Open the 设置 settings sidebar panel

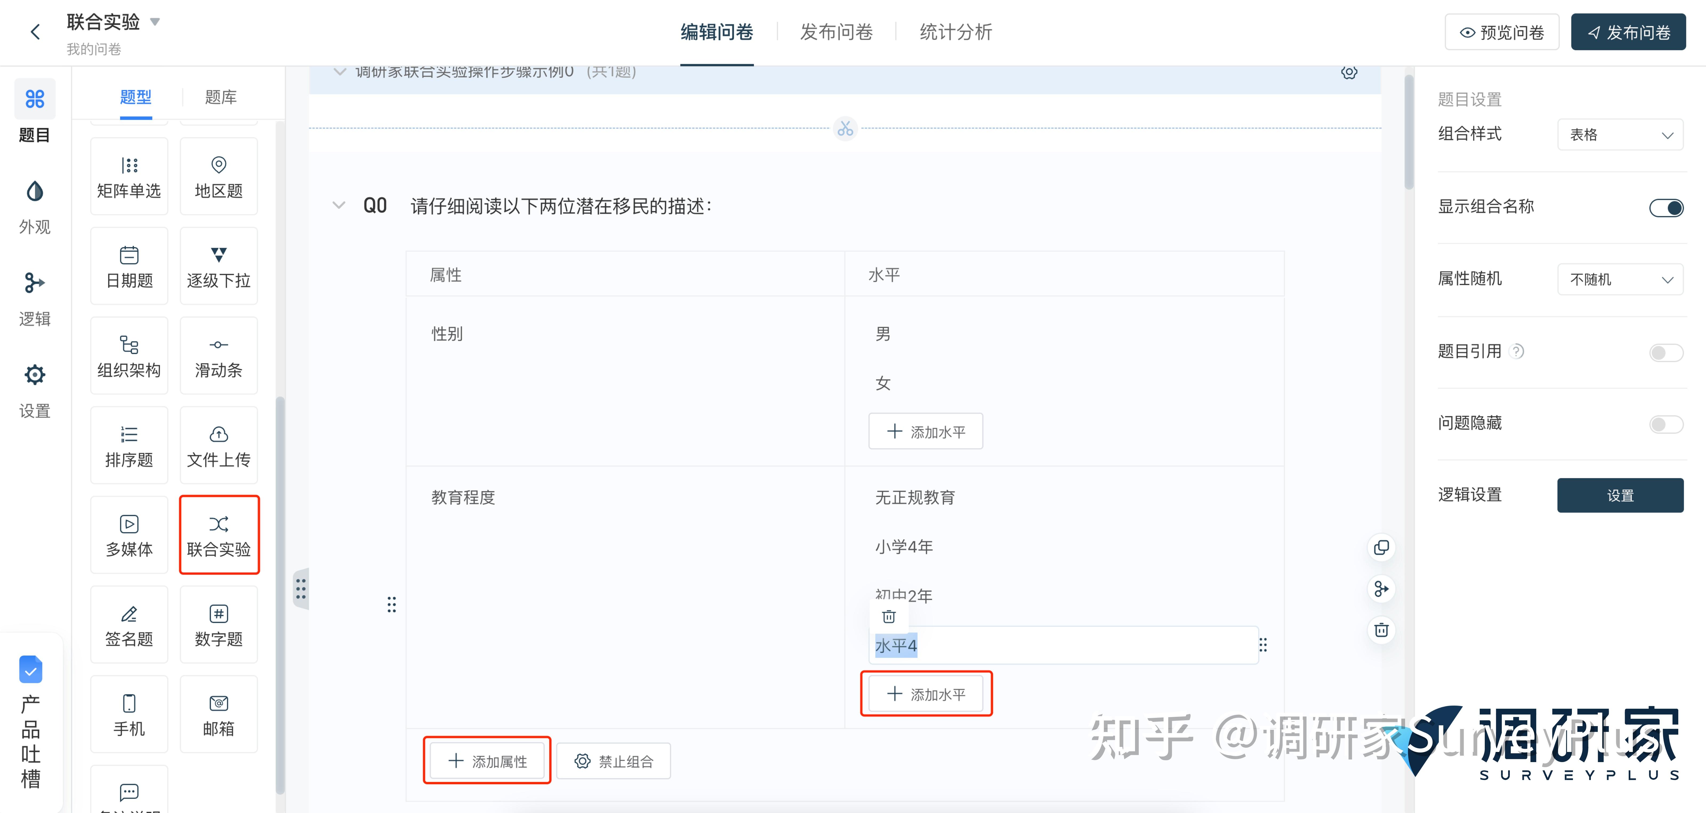pos(34,391)
